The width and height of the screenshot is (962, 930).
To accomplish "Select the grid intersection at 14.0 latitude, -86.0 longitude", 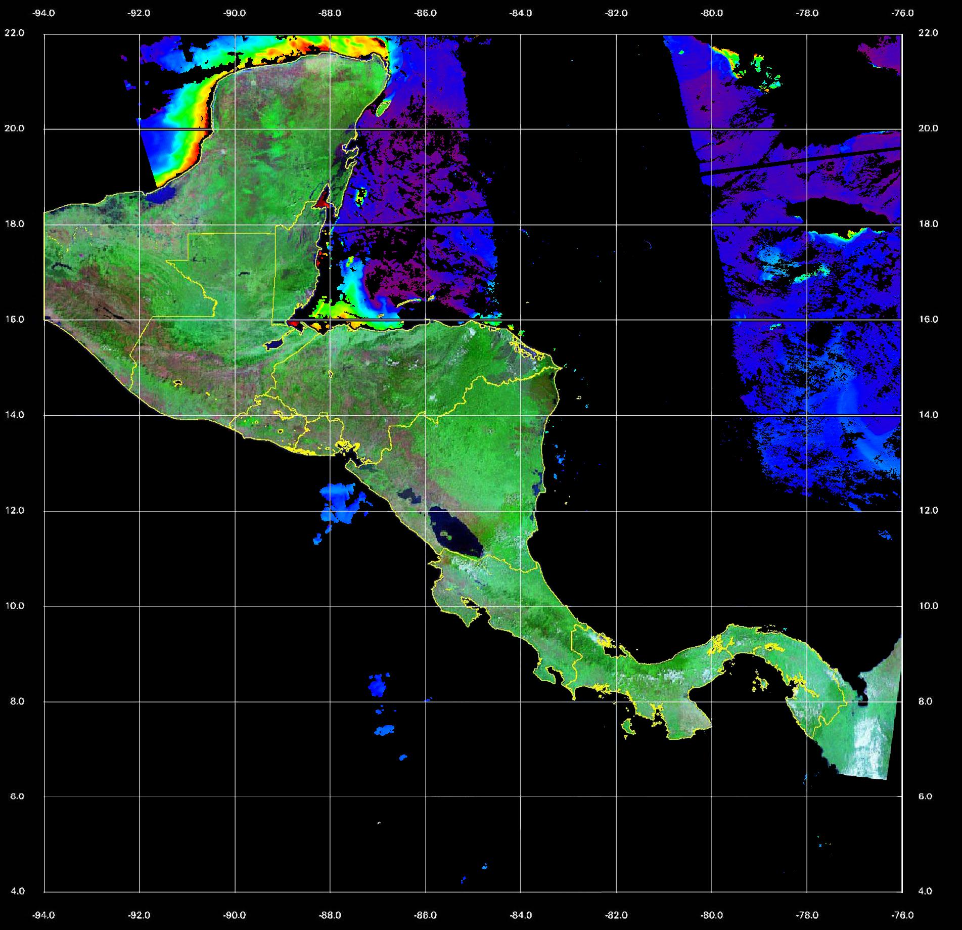I will (426, 416).
